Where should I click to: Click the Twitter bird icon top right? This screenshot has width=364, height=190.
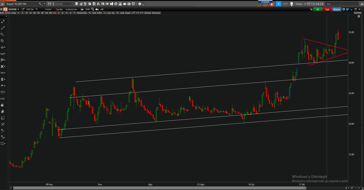(x=347, y=9)
